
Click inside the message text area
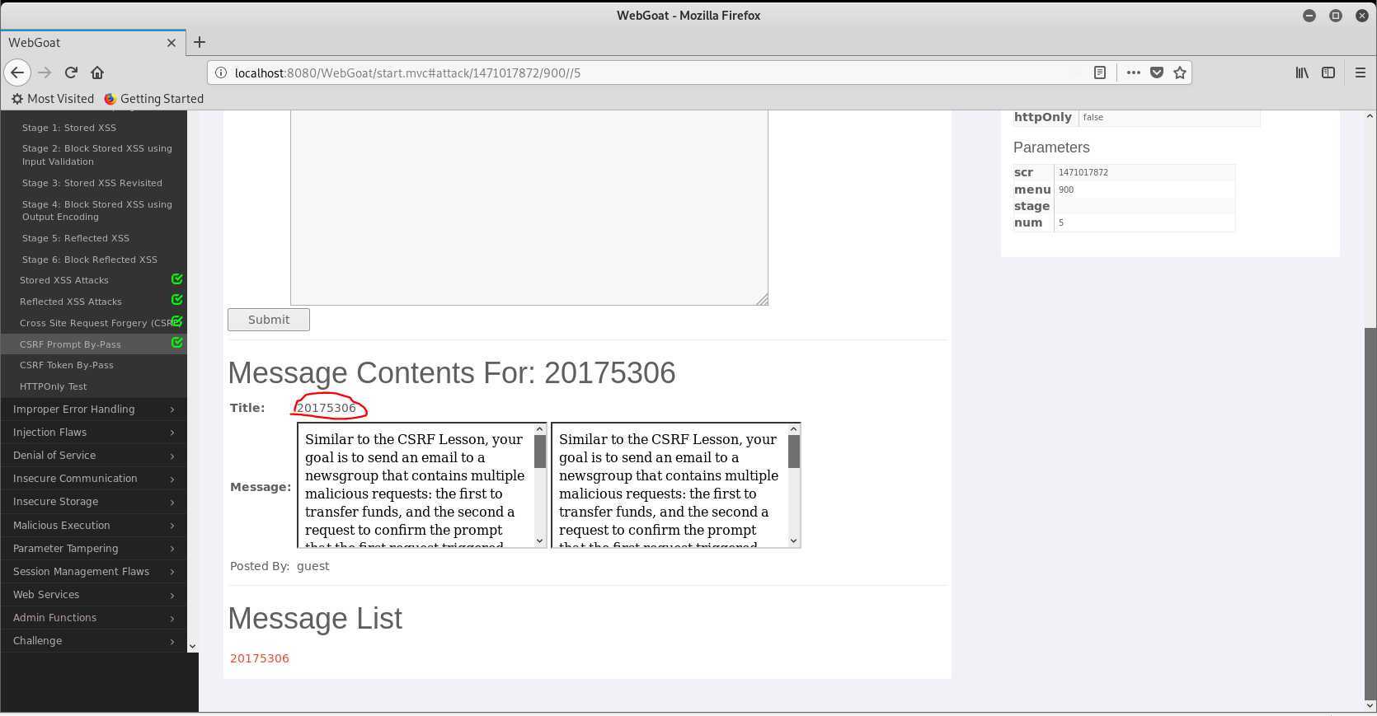pyautogui.click(x=529, y=208)
